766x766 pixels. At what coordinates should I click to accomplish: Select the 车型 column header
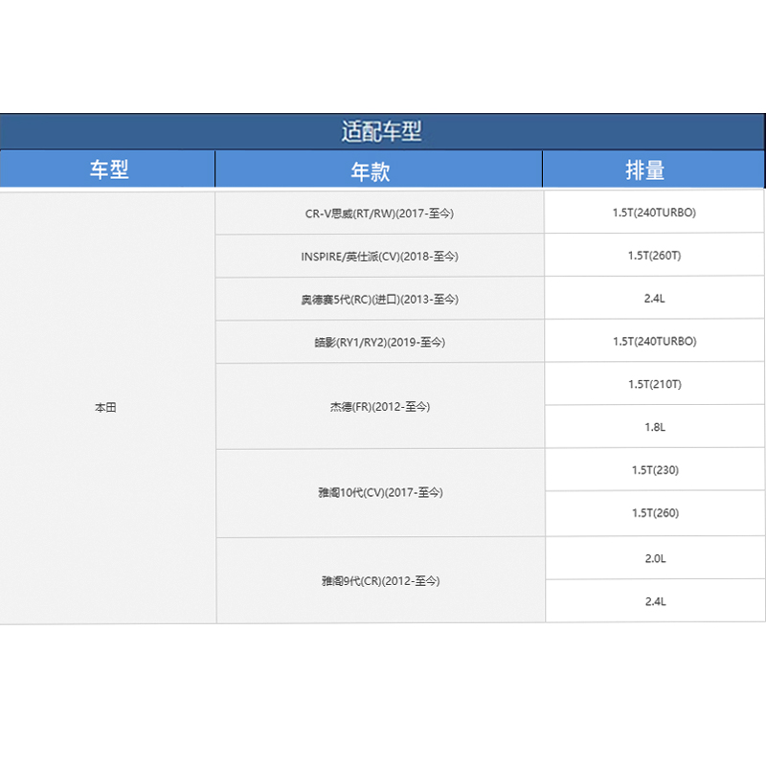[107, 169]
